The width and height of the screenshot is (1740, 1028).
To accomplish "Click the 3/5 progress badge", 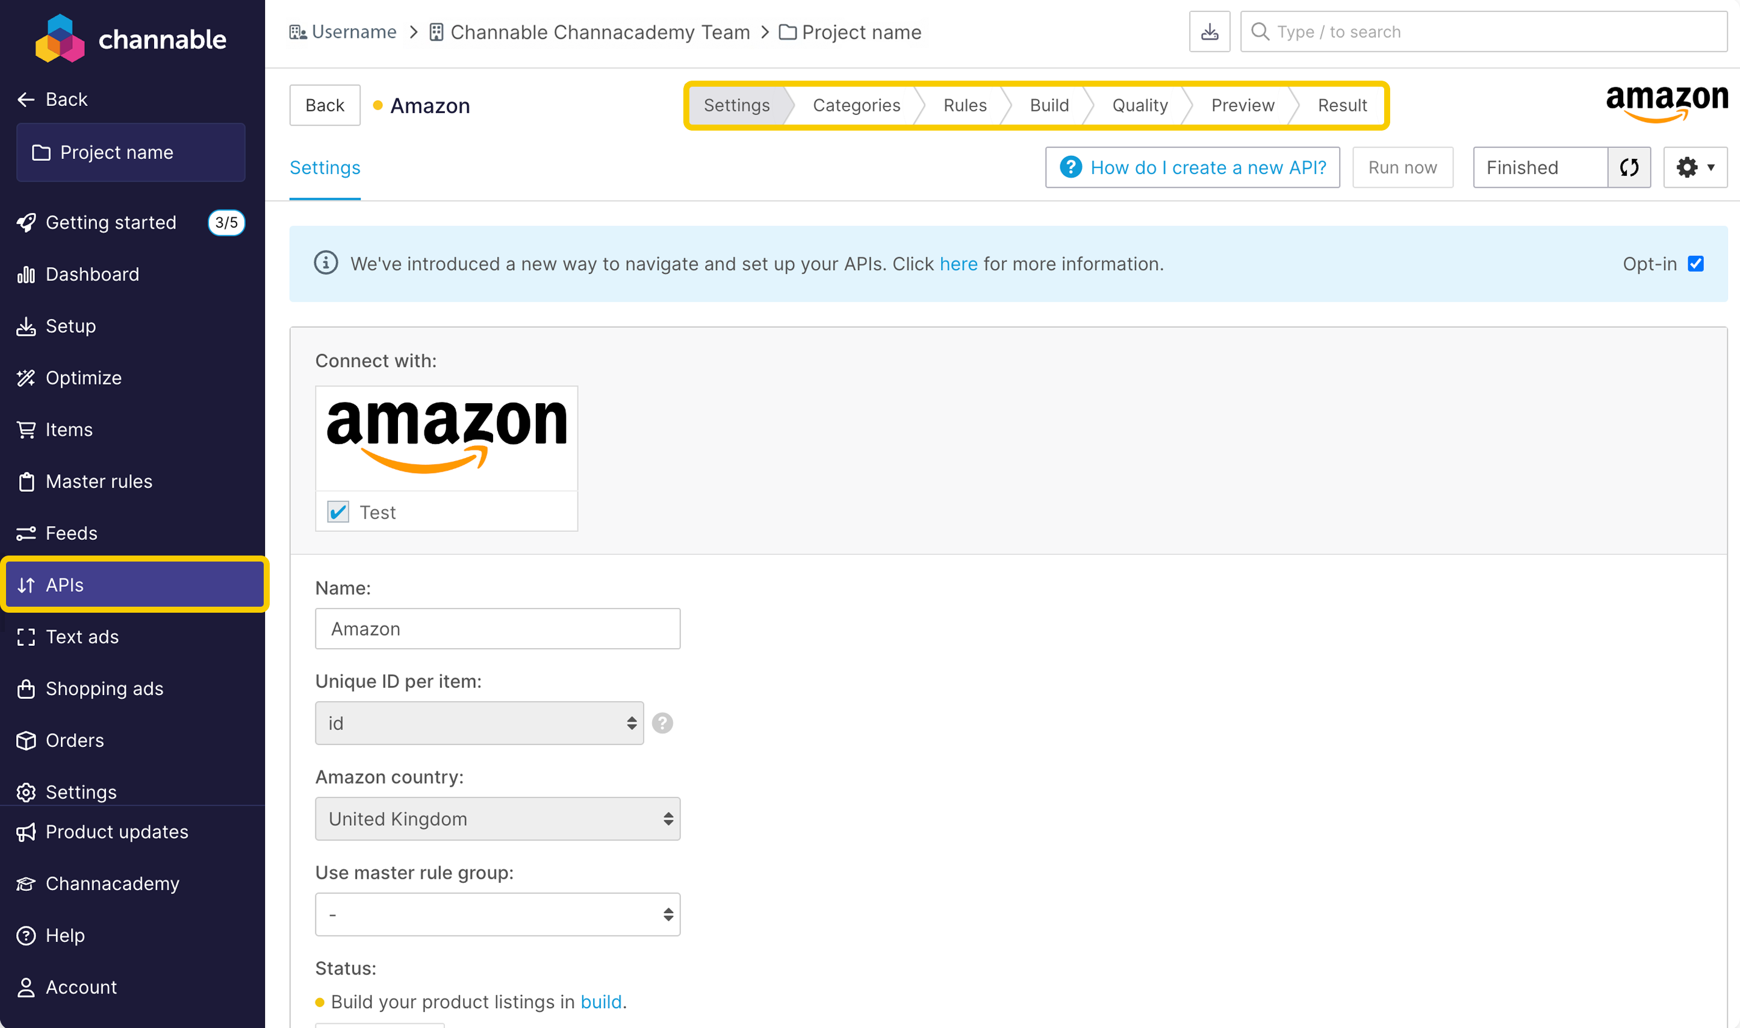I will [226, 222].
